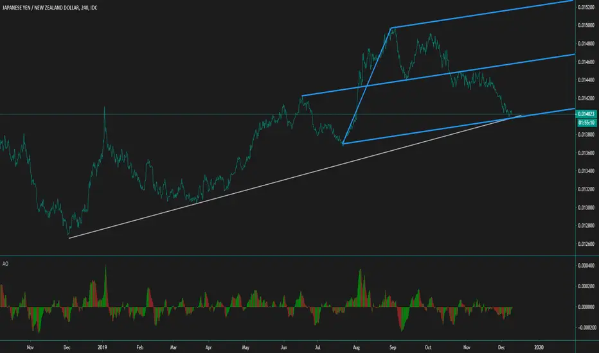Viewport: 599px width, 353px height.
Task: Click the May label on time axis
Action: click(246, 347)
